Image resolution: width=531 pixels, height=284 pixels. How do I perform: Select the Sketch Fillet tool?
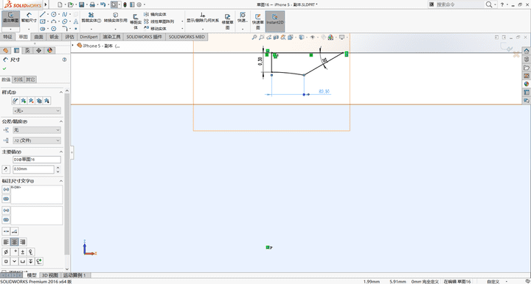[64, 29]
